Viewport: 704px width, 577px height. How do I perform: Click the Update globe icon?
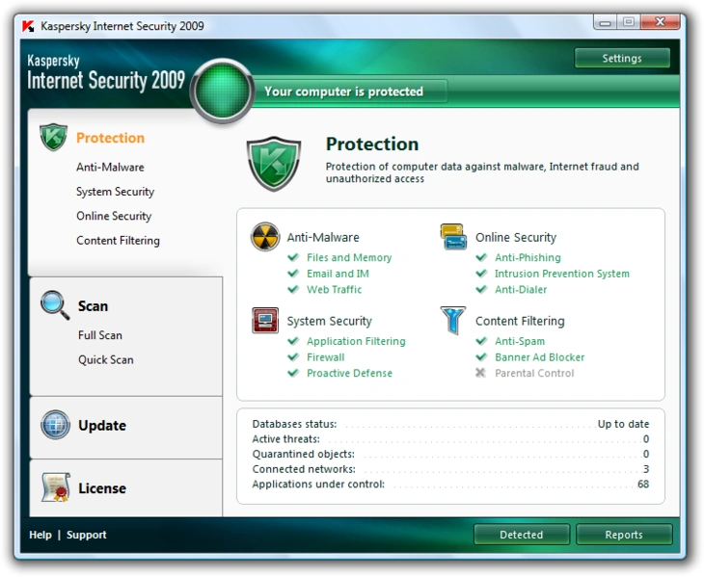(55, 425)
